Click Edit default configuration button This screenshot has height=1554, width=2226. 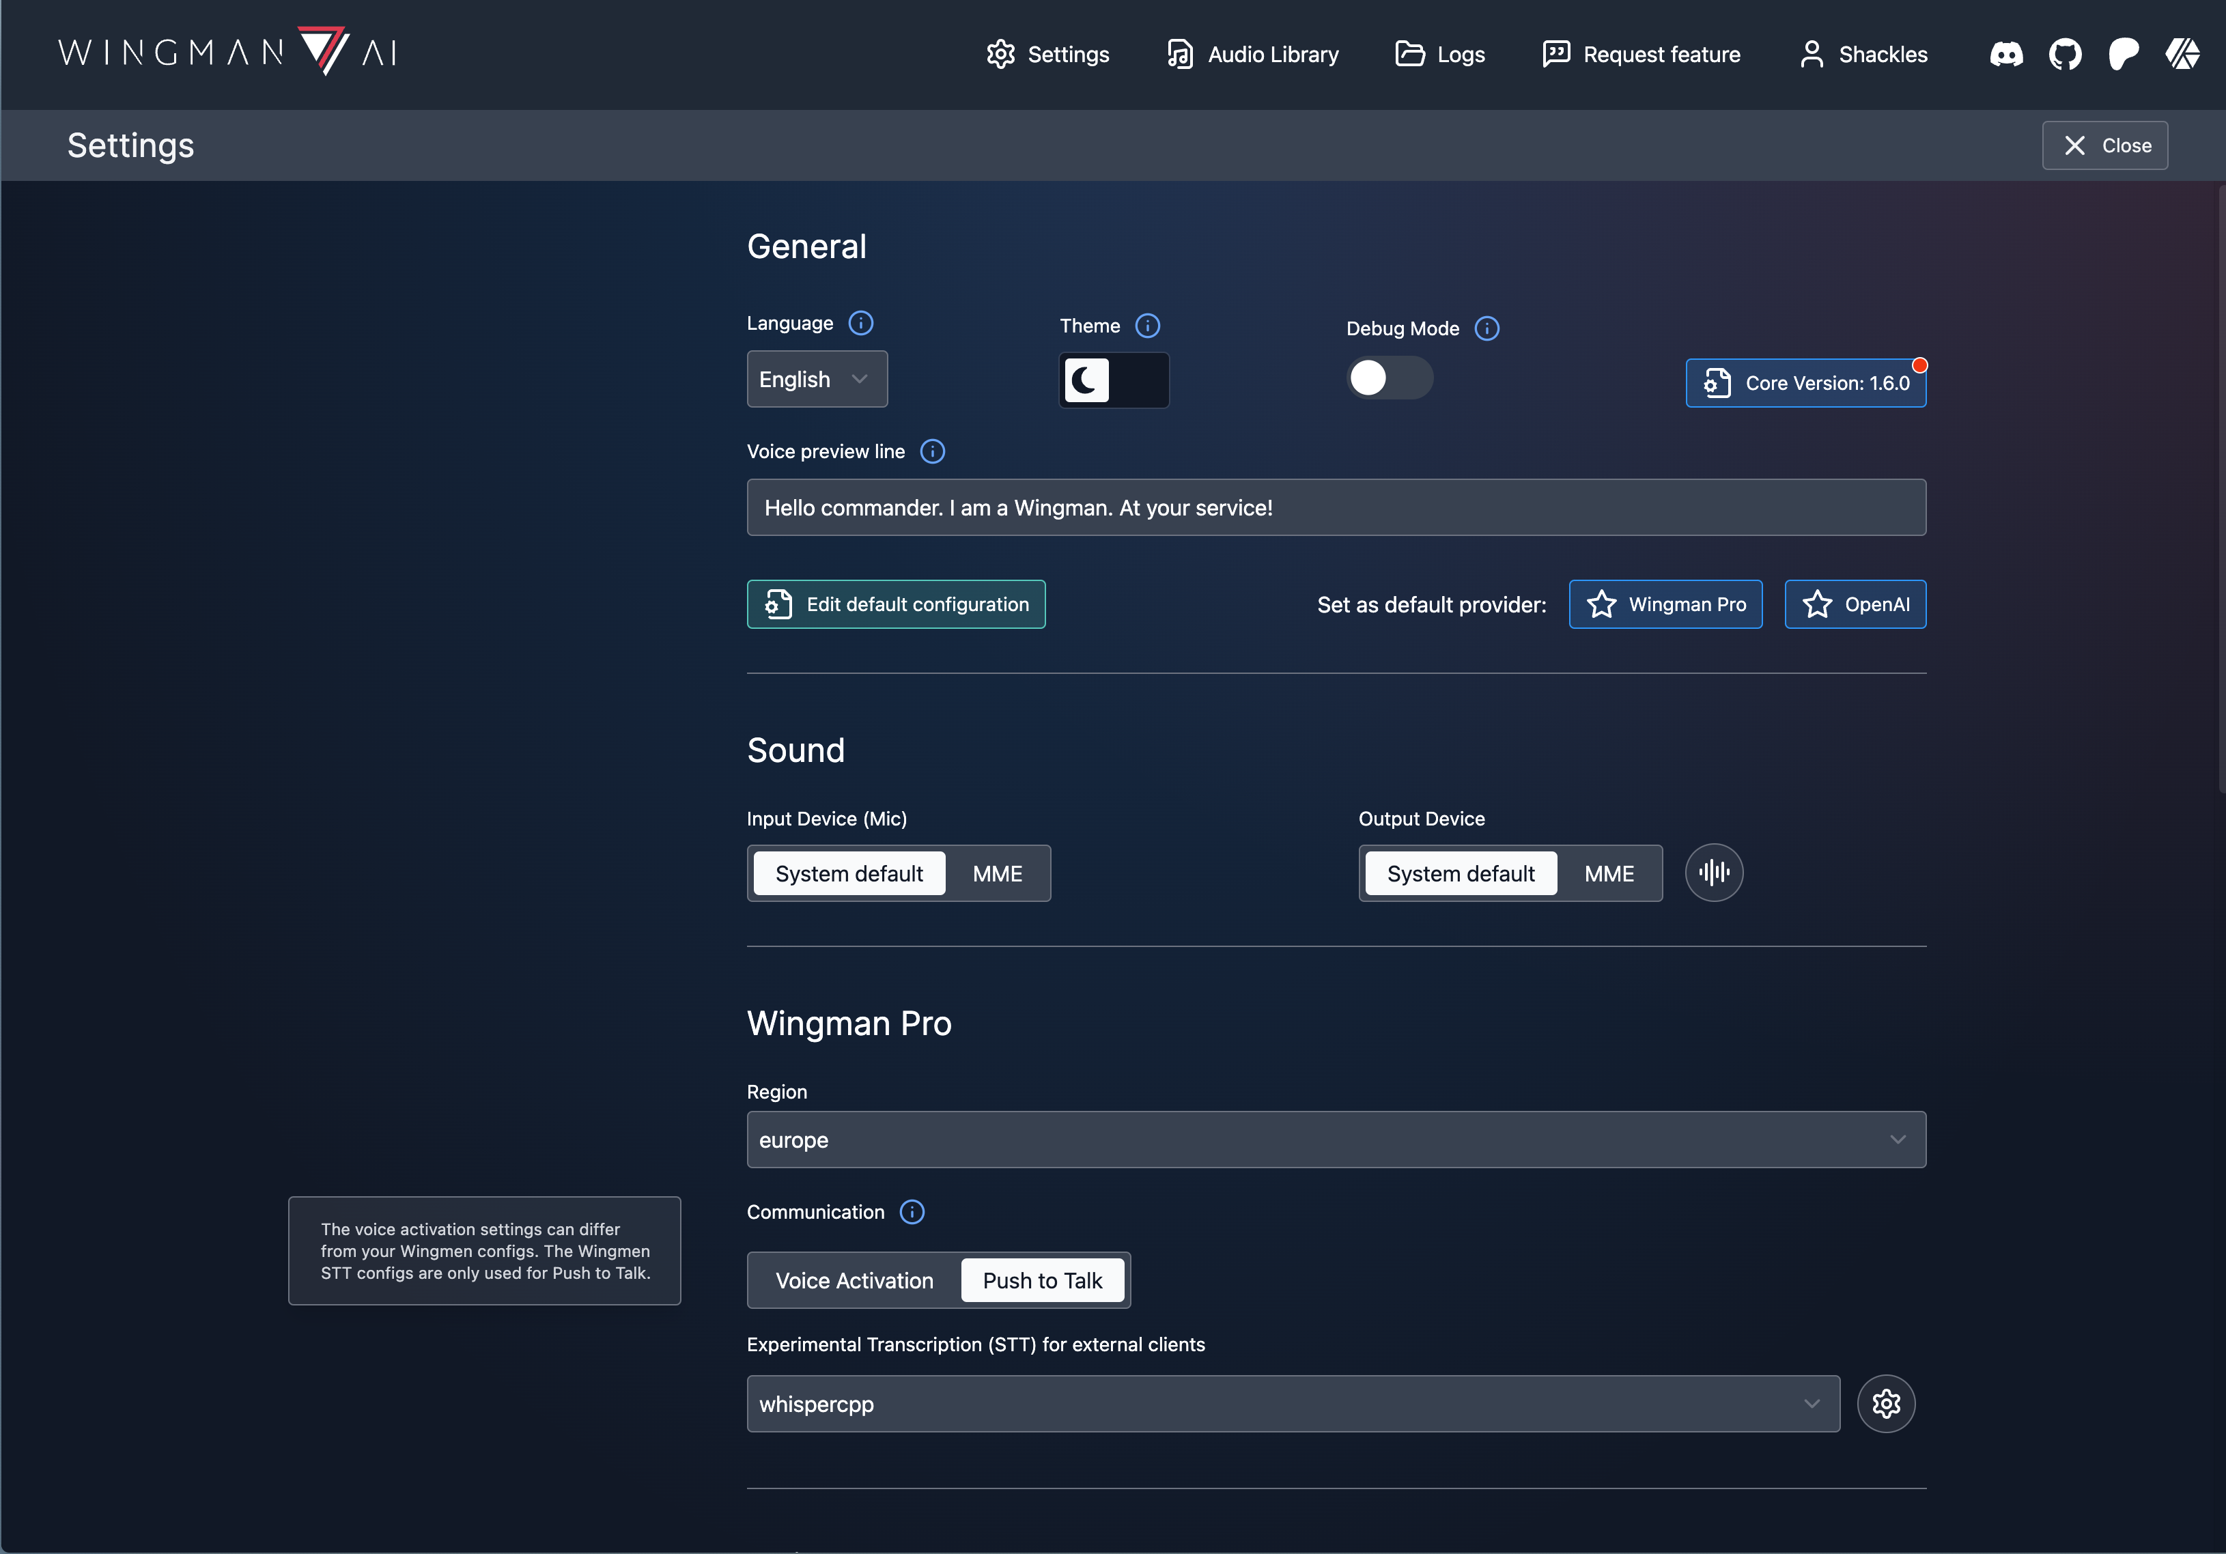(896, 604)
